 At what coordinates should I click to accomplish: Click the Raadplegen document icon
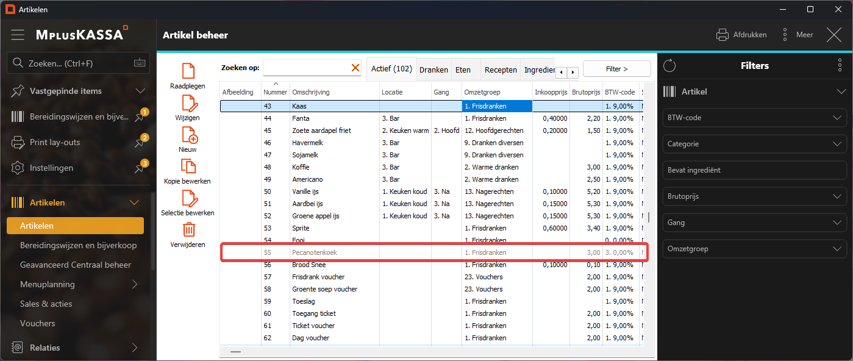click(x=188, y=71)
